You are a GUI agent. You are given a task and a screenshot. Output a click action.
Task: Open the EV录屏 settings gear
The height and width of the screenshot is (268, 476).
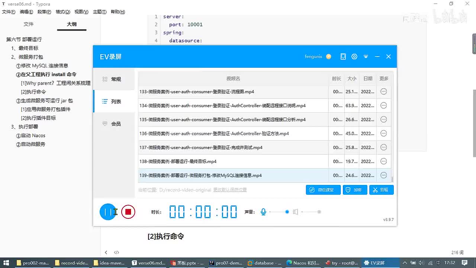coord(354,57)
